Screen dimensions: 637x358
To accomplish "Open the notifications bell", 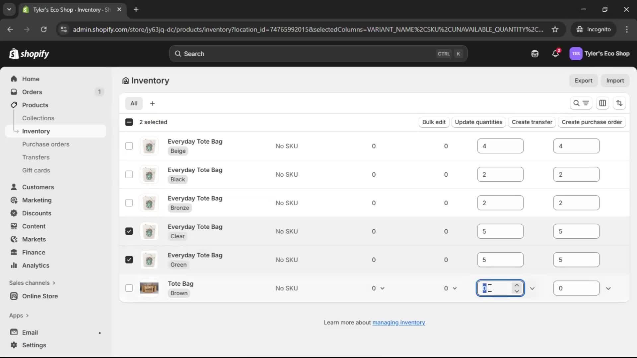I will (556, 54).
